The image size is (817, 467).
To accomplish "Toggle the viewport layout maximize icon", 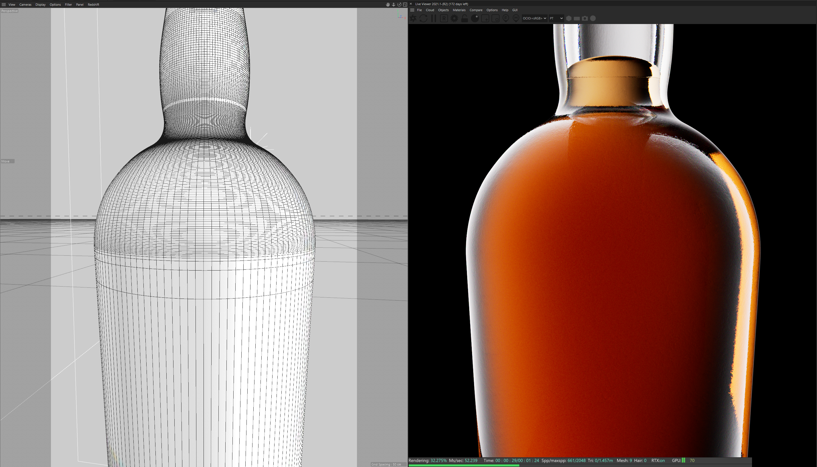I will point(405,5).
